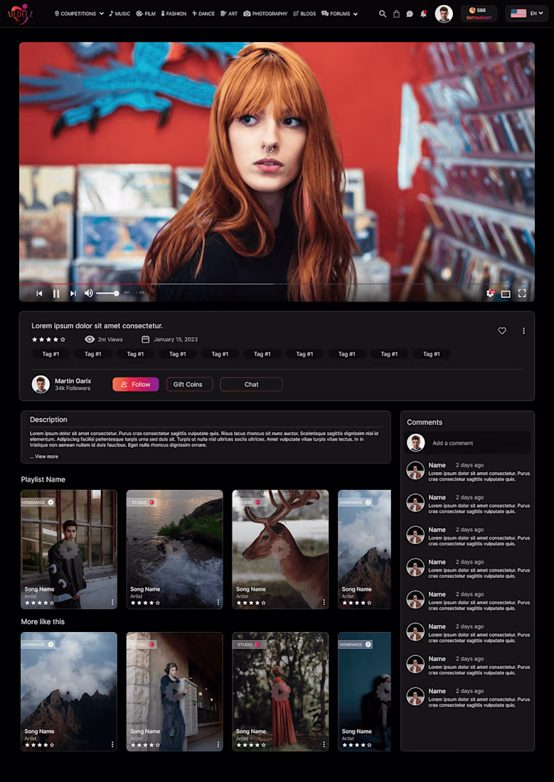This screenshot has width=554, height=782.
Task: Click the "34k Followers" text
Action: click(x=73, y=388)
